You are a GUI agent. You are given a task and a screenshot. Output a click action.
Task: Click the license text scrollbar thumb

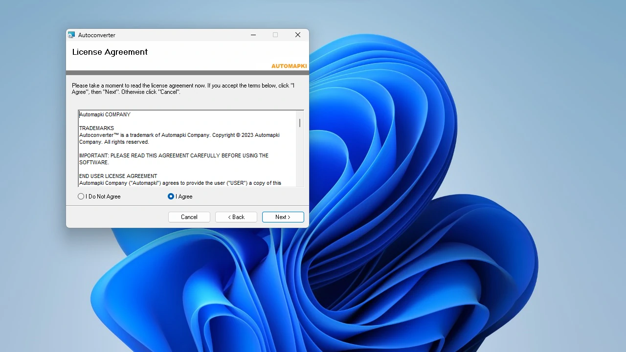click(x=300, y=123)
